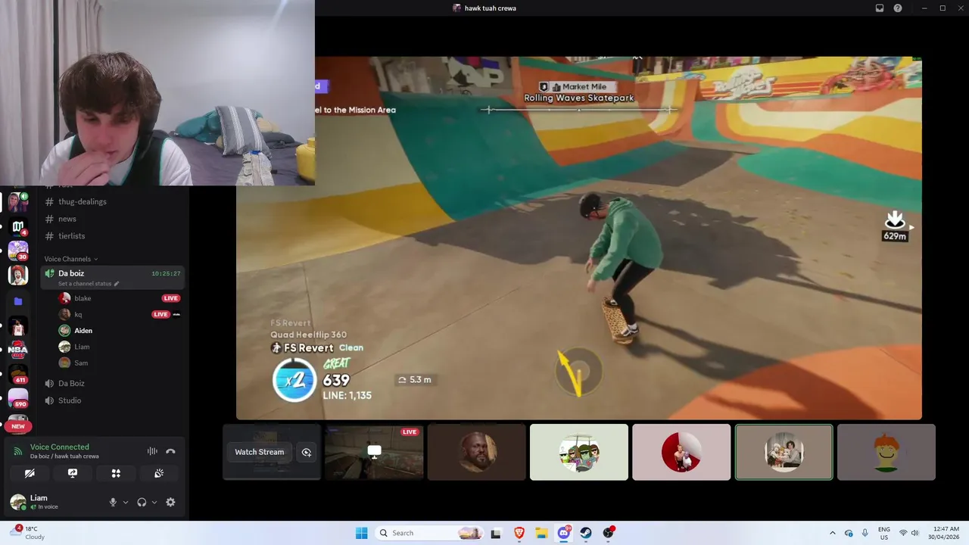The height and width of the screenshot is (545, 969).
Task: Select the orange-haired cartoon participant tile
Action: [x=886, y=452]
